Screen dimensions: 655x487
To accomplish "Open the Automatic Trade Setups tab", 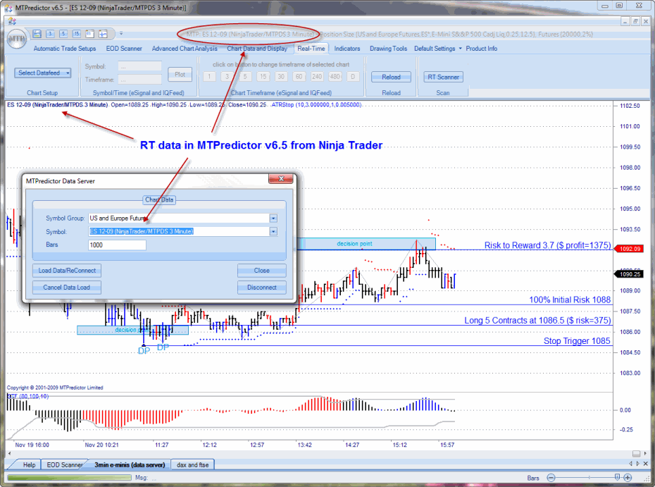I will [x=65, y=49].
